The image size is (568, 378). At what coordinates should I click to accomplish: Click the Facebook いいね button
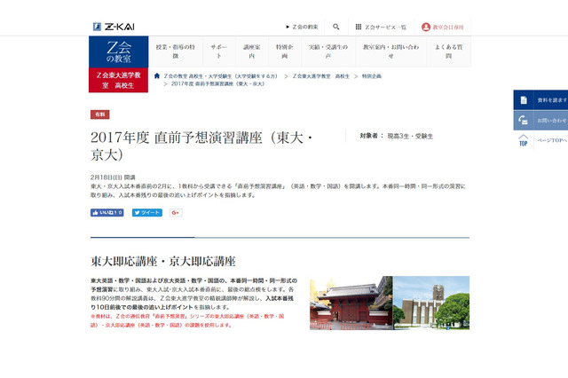106,213
